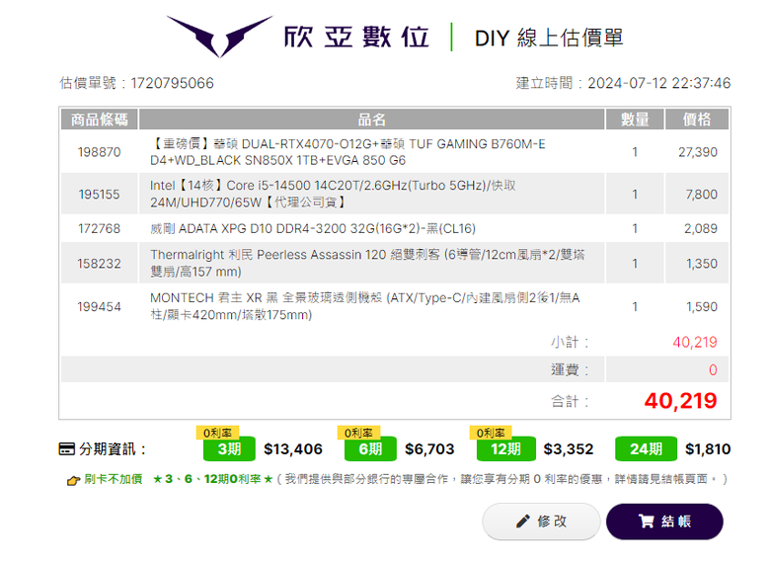This screenshot has width=770, height=563.
Task: Click the 運費 label
Action: [x=570, y=370]
